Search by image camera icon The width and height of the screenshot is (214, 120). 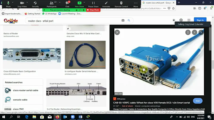coord(123,20)
